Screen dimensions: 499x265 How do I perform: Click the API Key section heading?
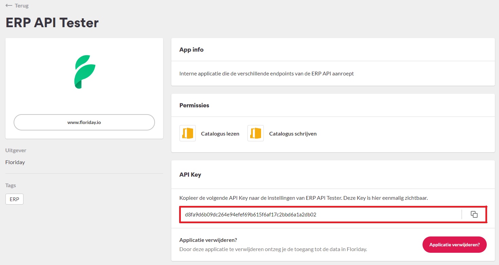pyautogui.click(x=190, y=175)
